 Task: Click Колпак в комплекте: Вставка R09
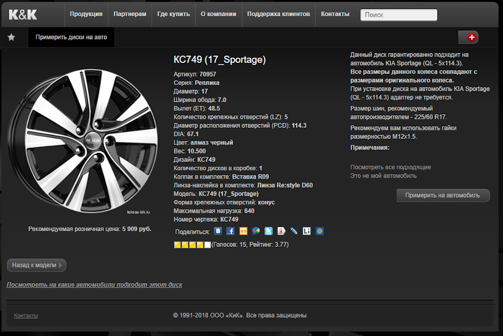[221, 177]
